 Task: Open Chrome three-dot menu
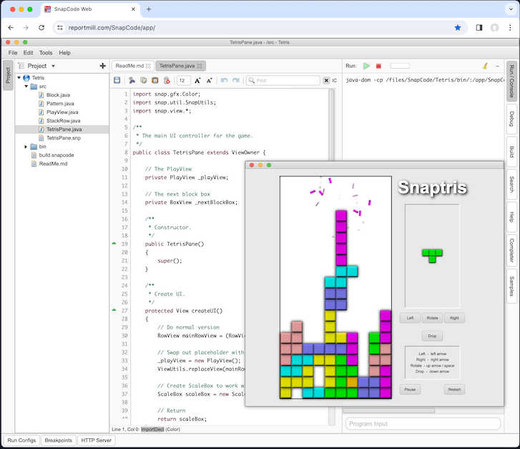point(510,27)
